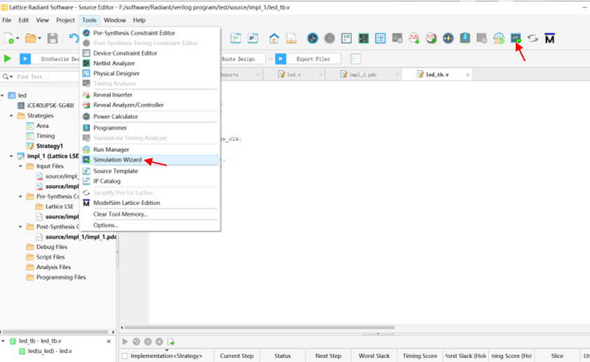Switch to the led.v tab
Screen dimensions: 590x362
pyautogui.click(x=294, y=74)
